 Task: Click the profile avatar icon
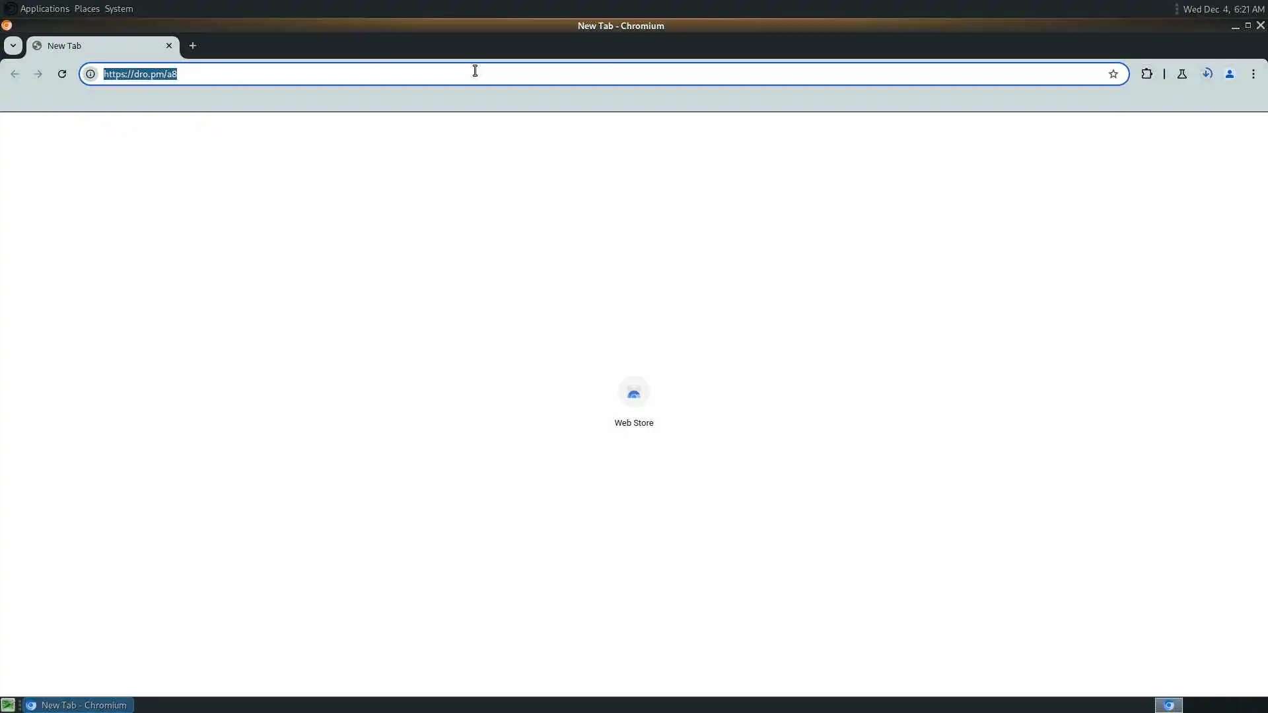pyautogui.click(x=1230, y=74)
